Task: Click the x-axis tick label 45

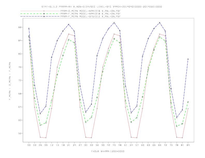Action: click(x=114, y=145)
